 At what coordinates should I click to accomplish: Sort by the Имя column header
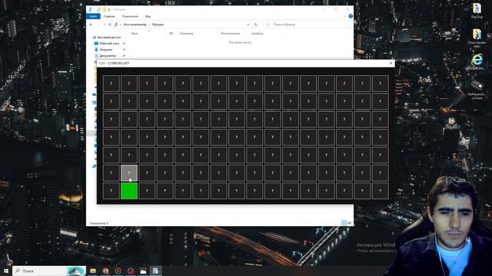(x=135, y=34)
